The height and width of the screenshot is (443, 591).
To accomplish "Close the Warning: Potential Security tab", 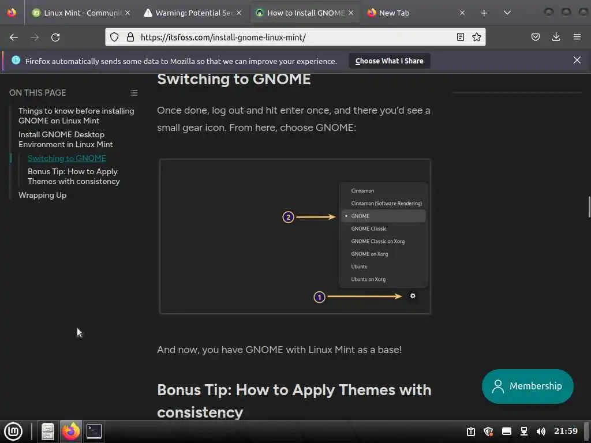I will coord(239,13).
